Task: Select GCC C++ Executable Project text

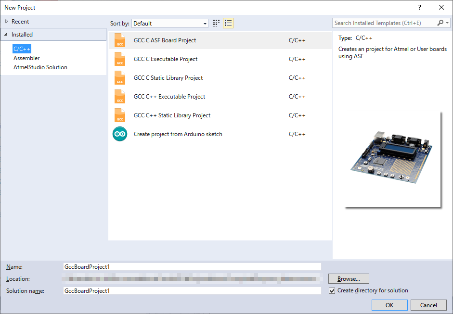Action: tap(169, 97)
